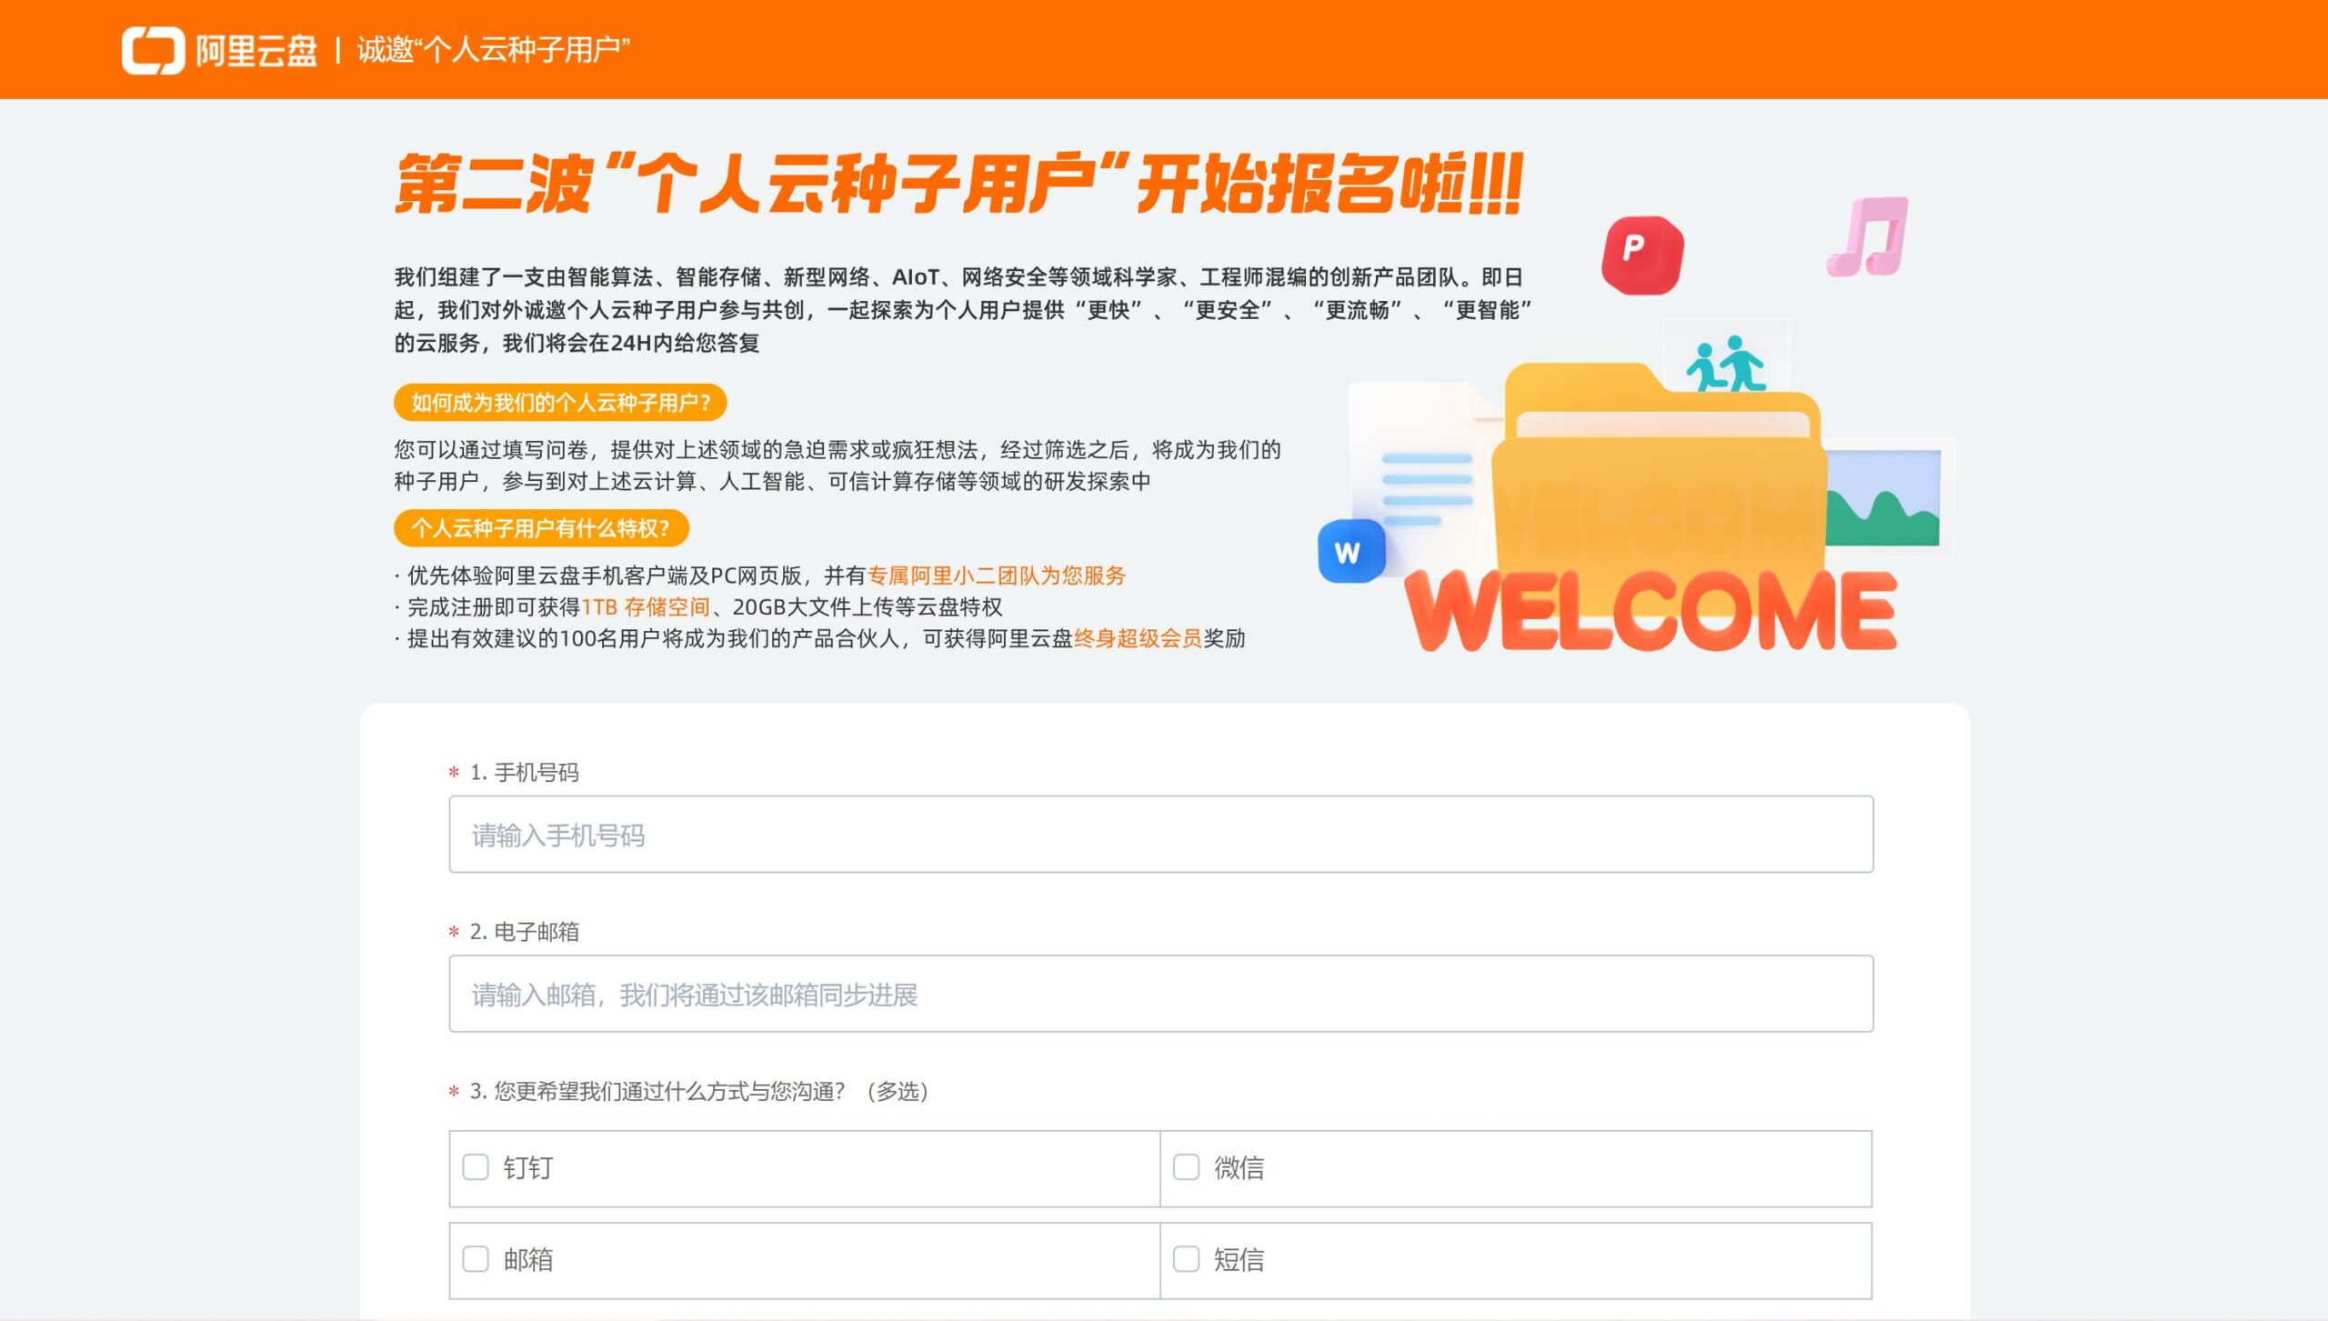Click the 阿里云盘 brand name in header
This screenshot has height=1321, width=2328.
pos(256,51)
